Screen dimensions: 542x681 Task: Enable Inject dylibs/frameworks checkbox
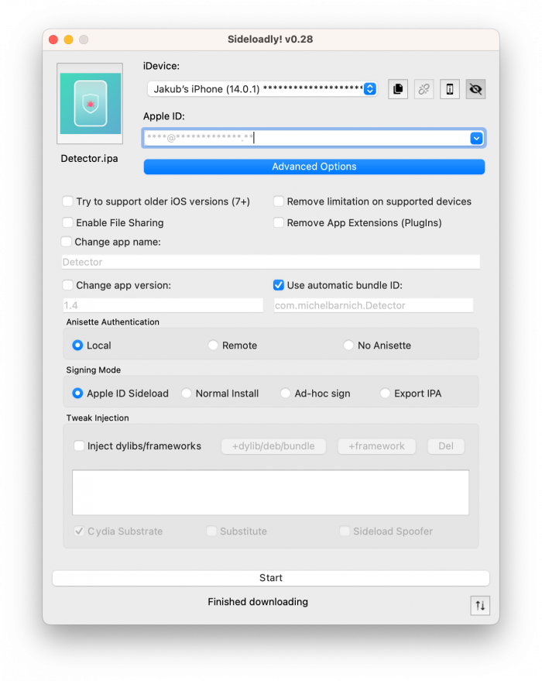pos(79,446)
